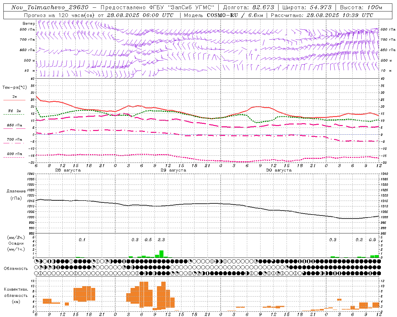Click the red 2м temperature legend line

[14, 100]
